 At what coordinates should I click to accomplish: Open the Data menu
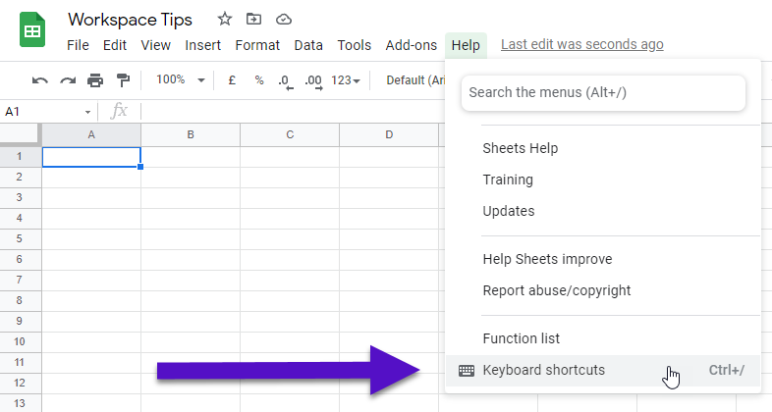point(308,45)
